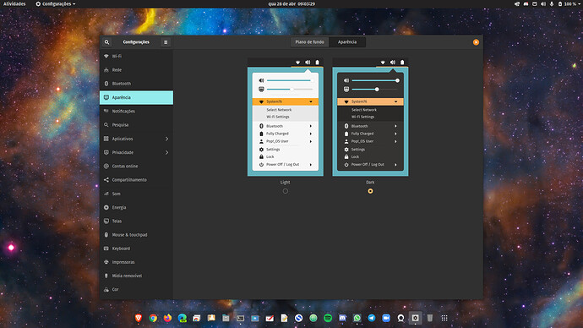This screenshot has width=583, height=328.
Task: Select the Light theme radio button
Action: pos(286,191)
